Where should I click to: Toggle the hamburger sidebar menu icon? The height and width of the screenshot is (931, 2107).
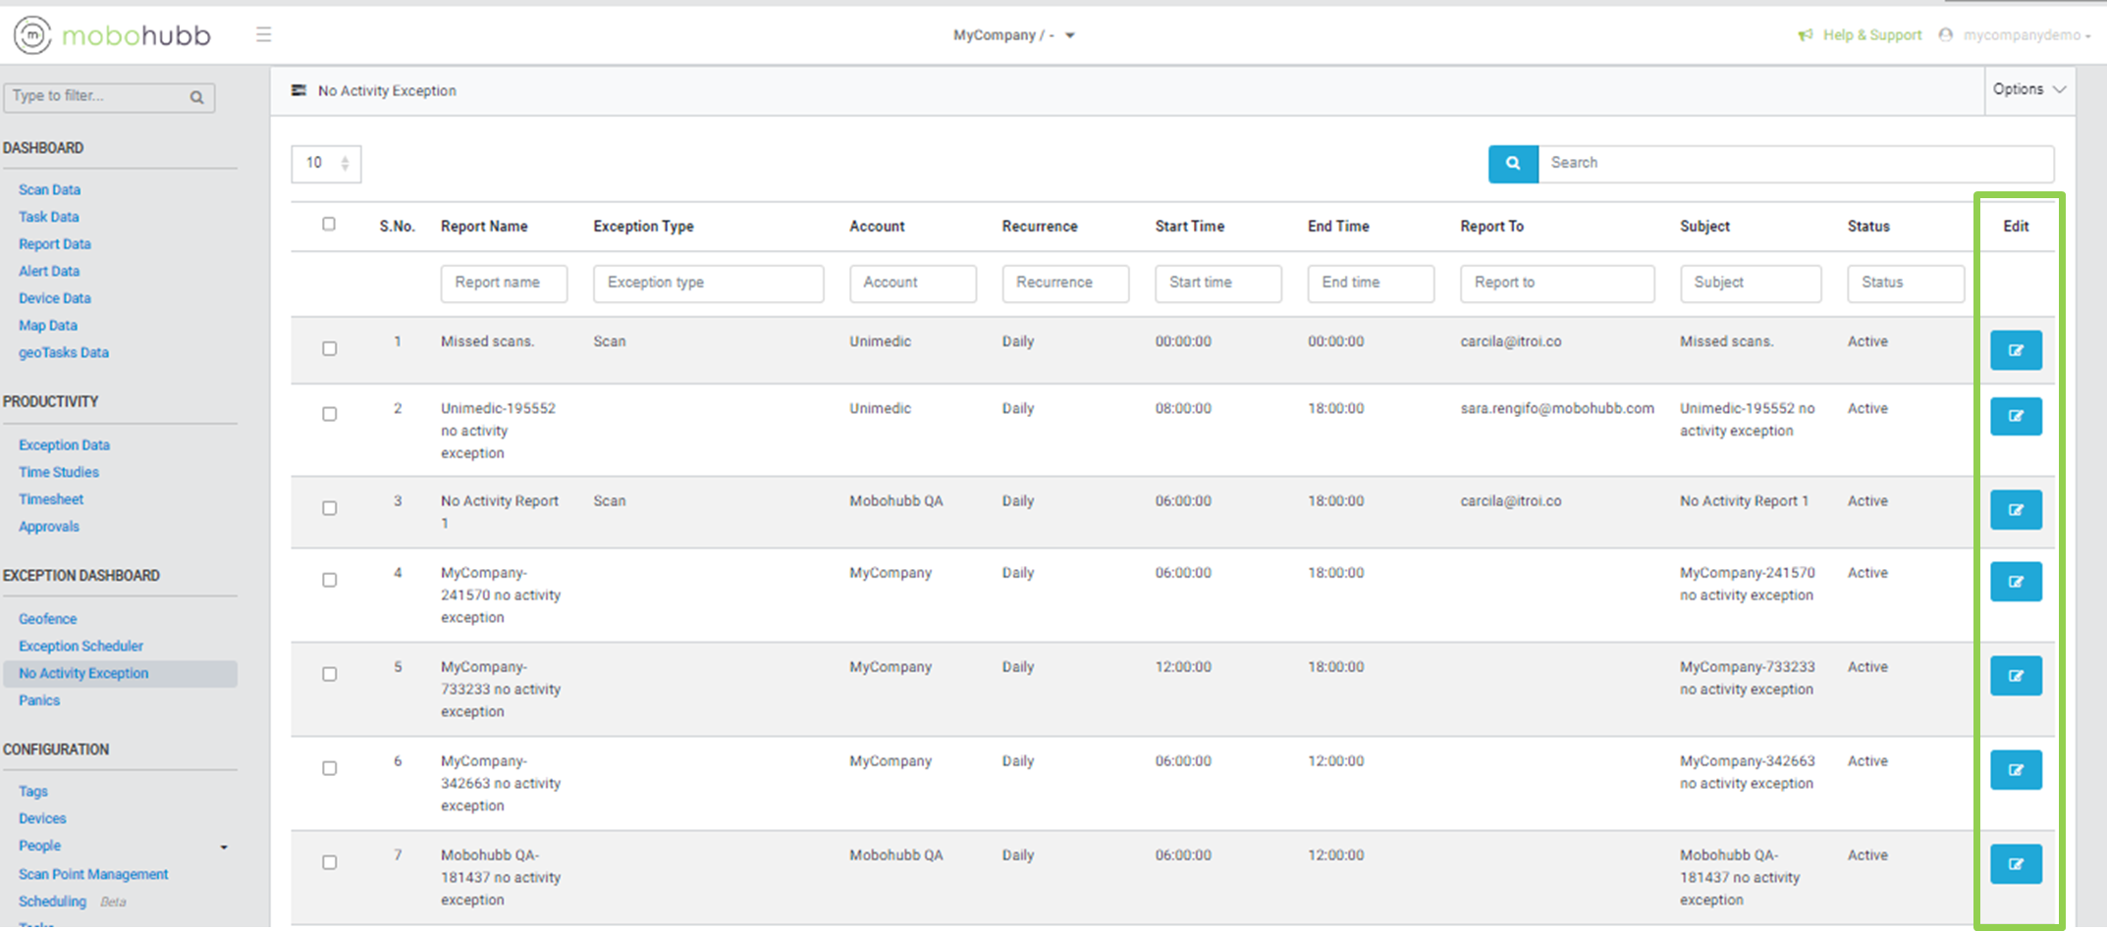coord(263,35)
